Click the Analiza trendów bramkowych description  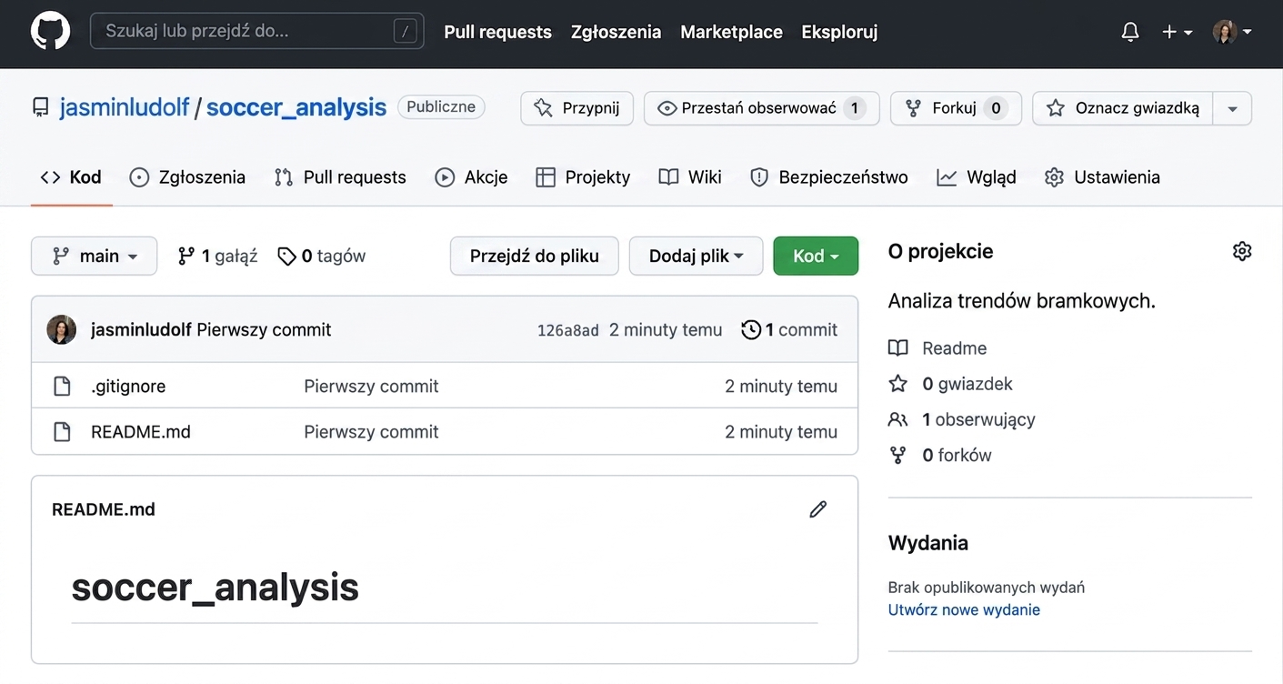[1022, 301]
